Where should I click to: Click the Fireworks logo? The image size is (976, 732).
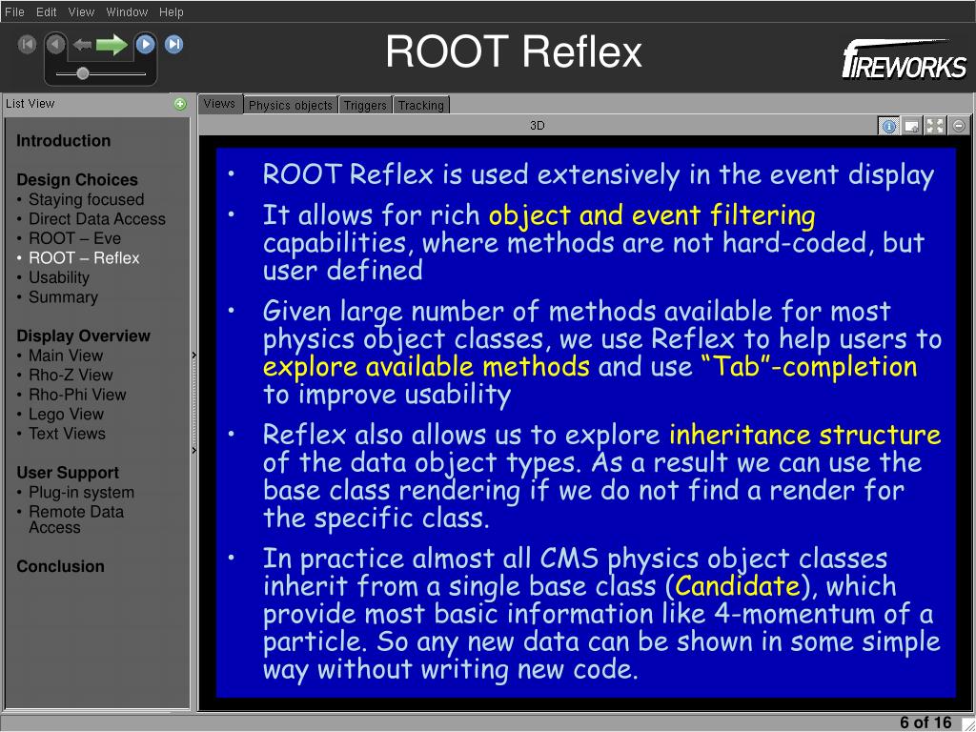click(904, 60)
